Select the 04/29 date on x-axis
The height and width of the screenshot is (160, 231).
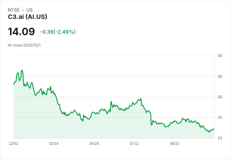(94, 144)
